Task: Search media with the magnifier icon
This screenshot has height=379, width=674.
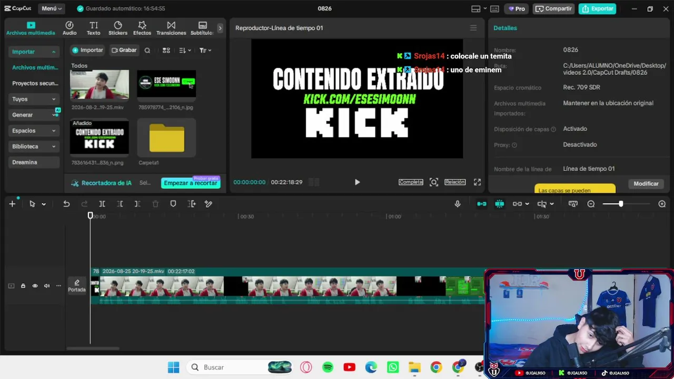Action: coord(147,51)
